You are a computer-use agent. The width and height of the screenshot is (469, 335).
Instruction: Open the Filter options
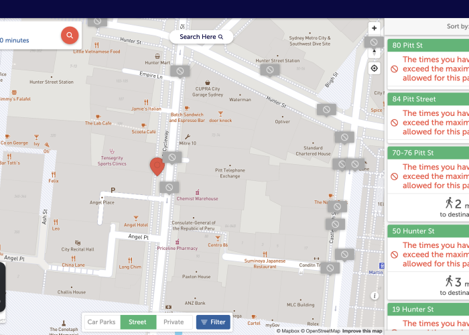pos(213,322)
